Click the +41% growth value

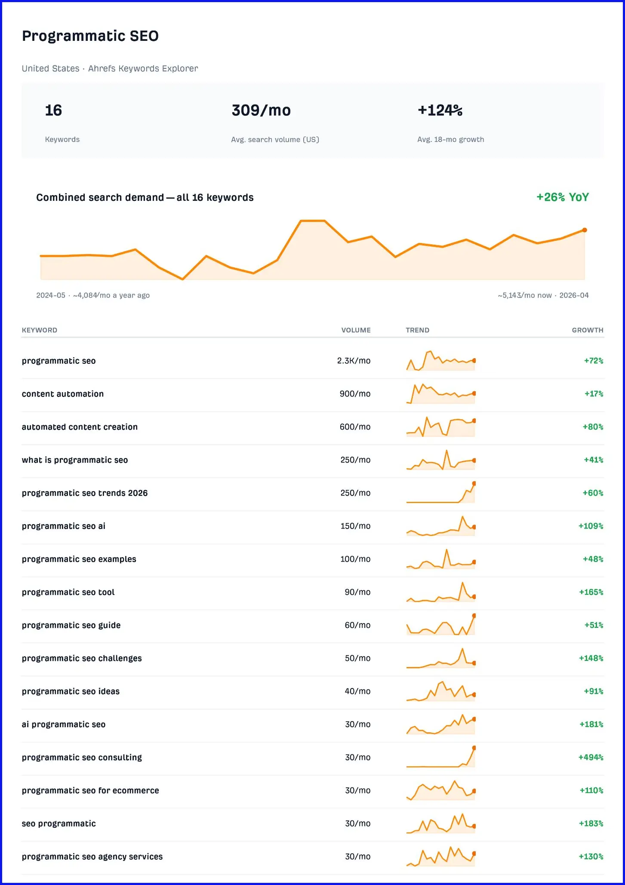(x=594, y=460)
